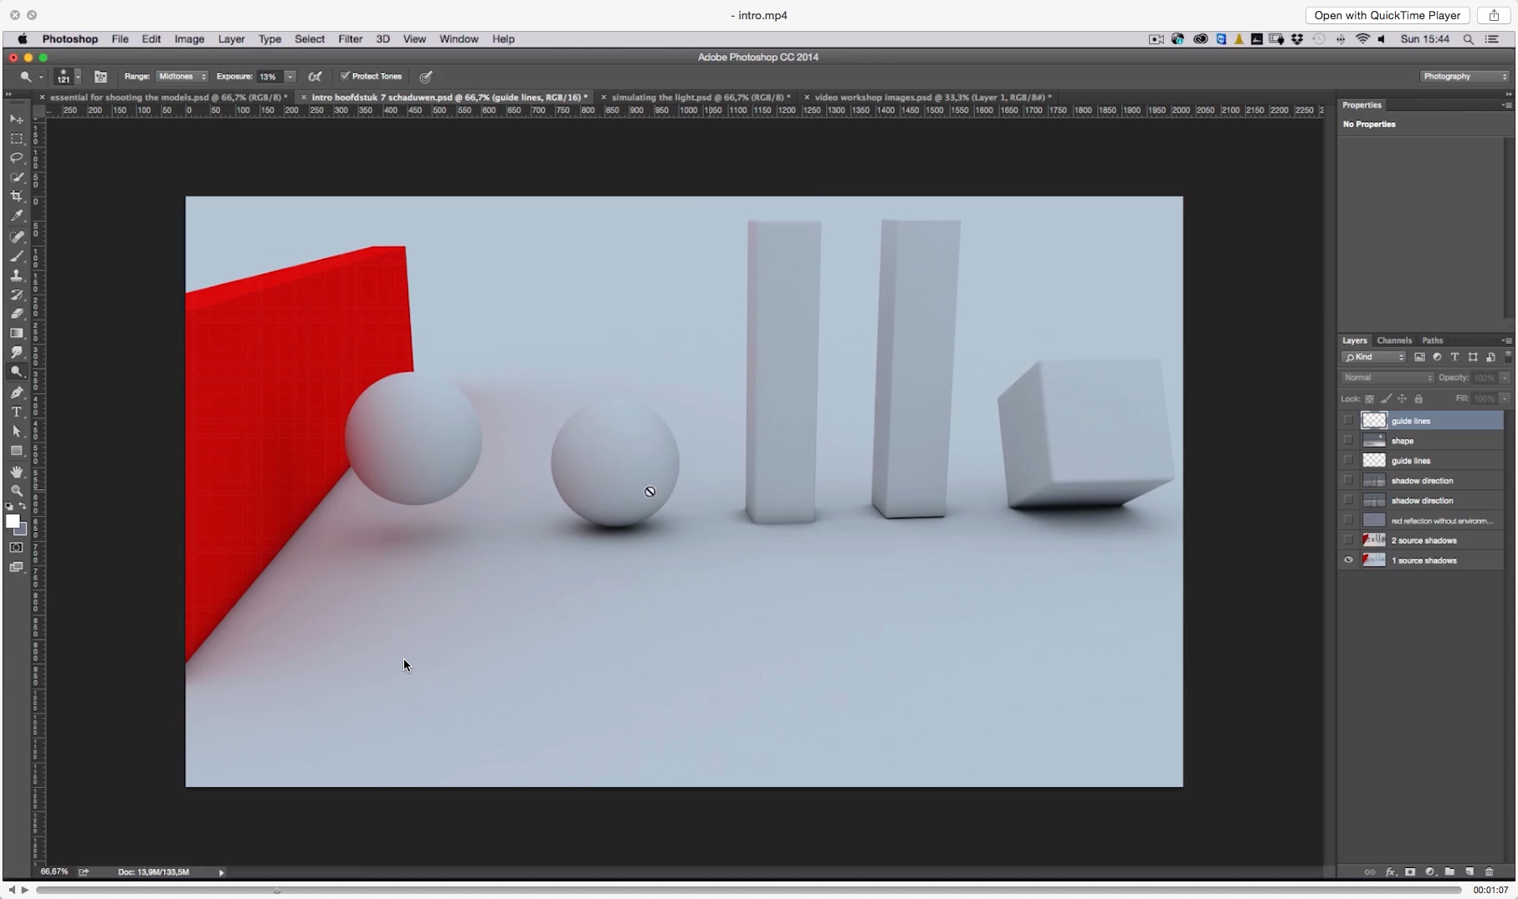Click the video playback progress bar
The width and height of the screenshot is (1518, 899).
pyautogui.click(x=748, y=890)
